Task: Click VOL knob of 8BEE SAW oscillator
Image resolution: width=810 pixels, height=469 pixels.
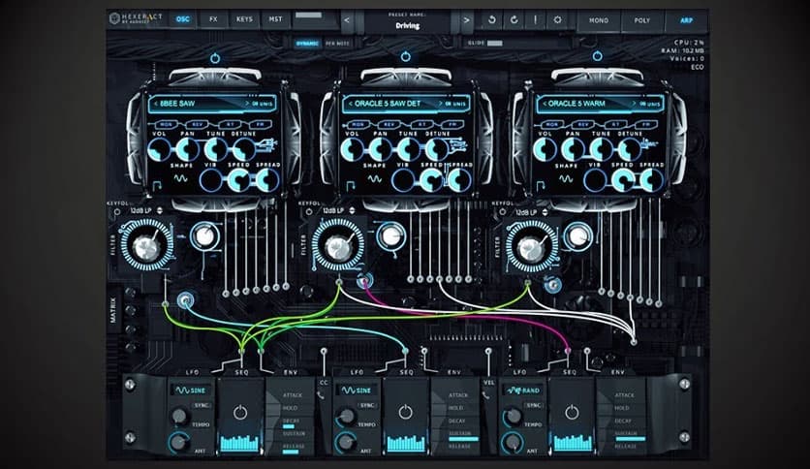Action: pos(159,150)
